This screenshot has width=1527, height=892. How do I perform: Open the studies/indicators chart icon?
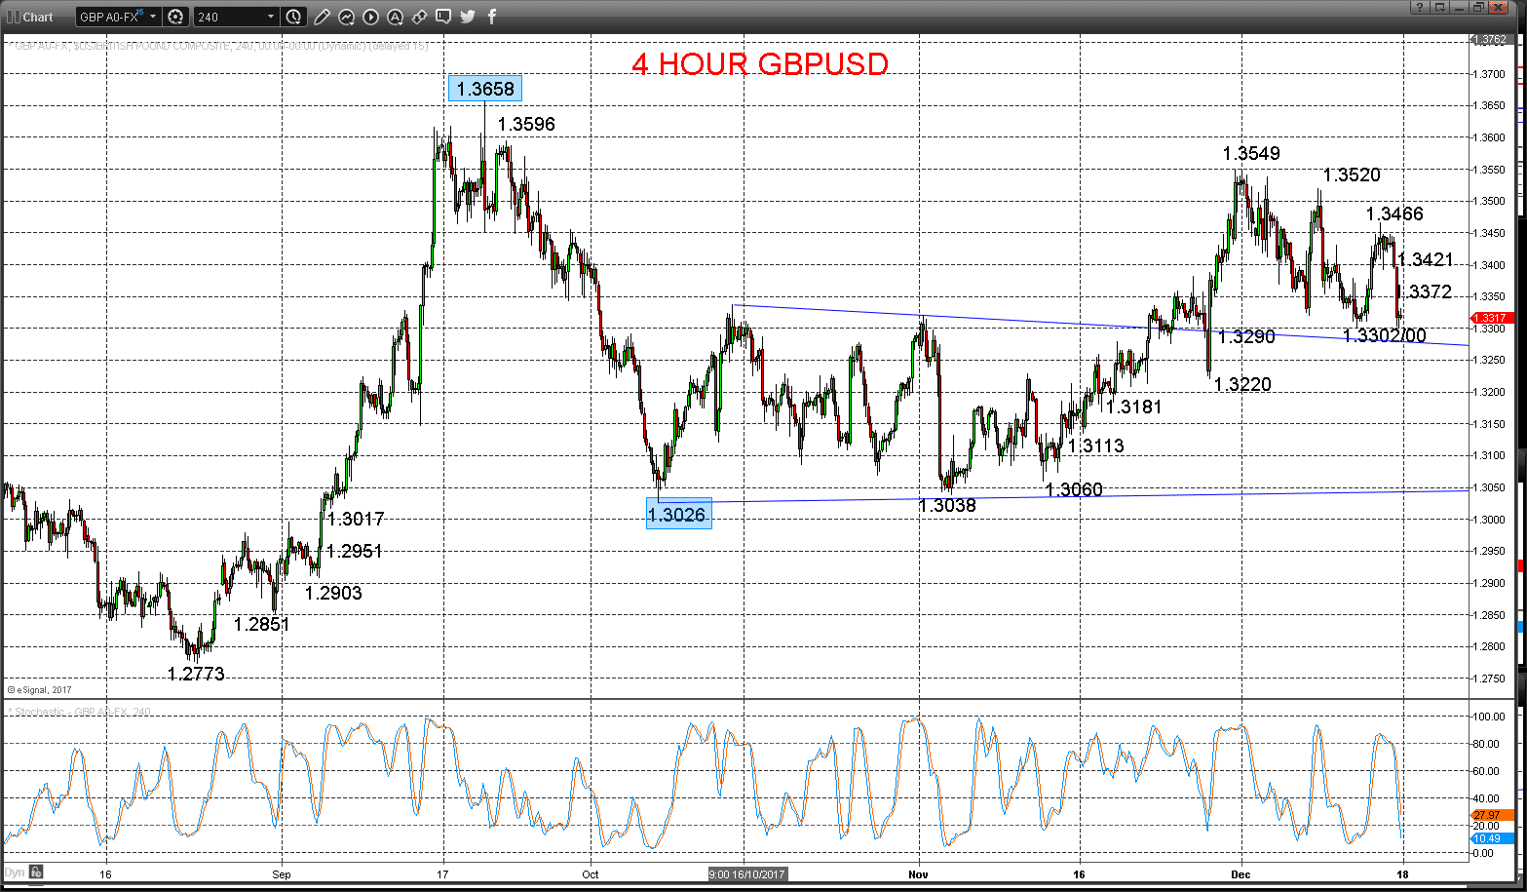(347, 17)
